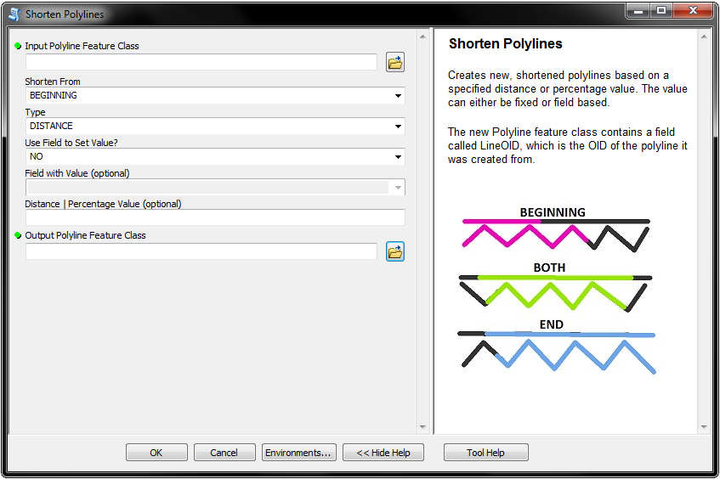Minimize the Shorten Polylines window
Image resolution: width=720 pixels, height=479 pixels.
(x=638, y=10)
